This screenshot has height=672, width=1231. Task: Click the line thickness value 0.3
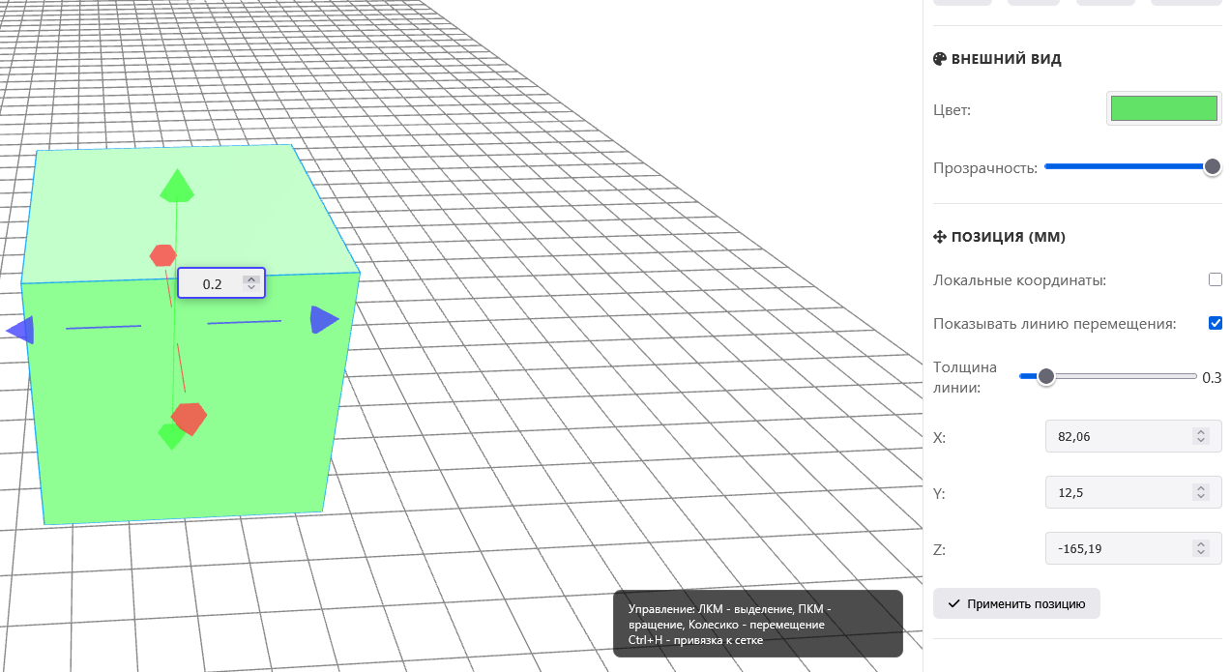tap(1212, 377)
